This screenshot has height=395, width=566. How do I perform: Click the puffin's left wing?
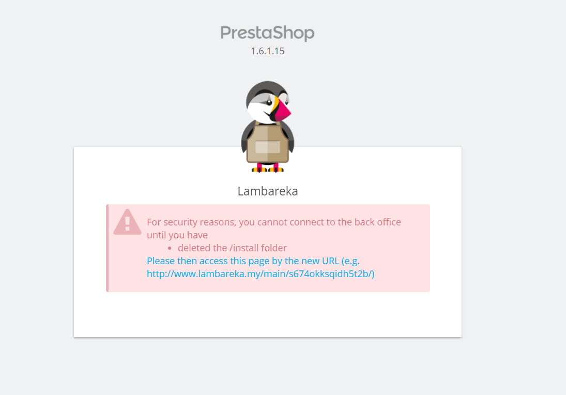pyautogui.click(x=244, y=139)
